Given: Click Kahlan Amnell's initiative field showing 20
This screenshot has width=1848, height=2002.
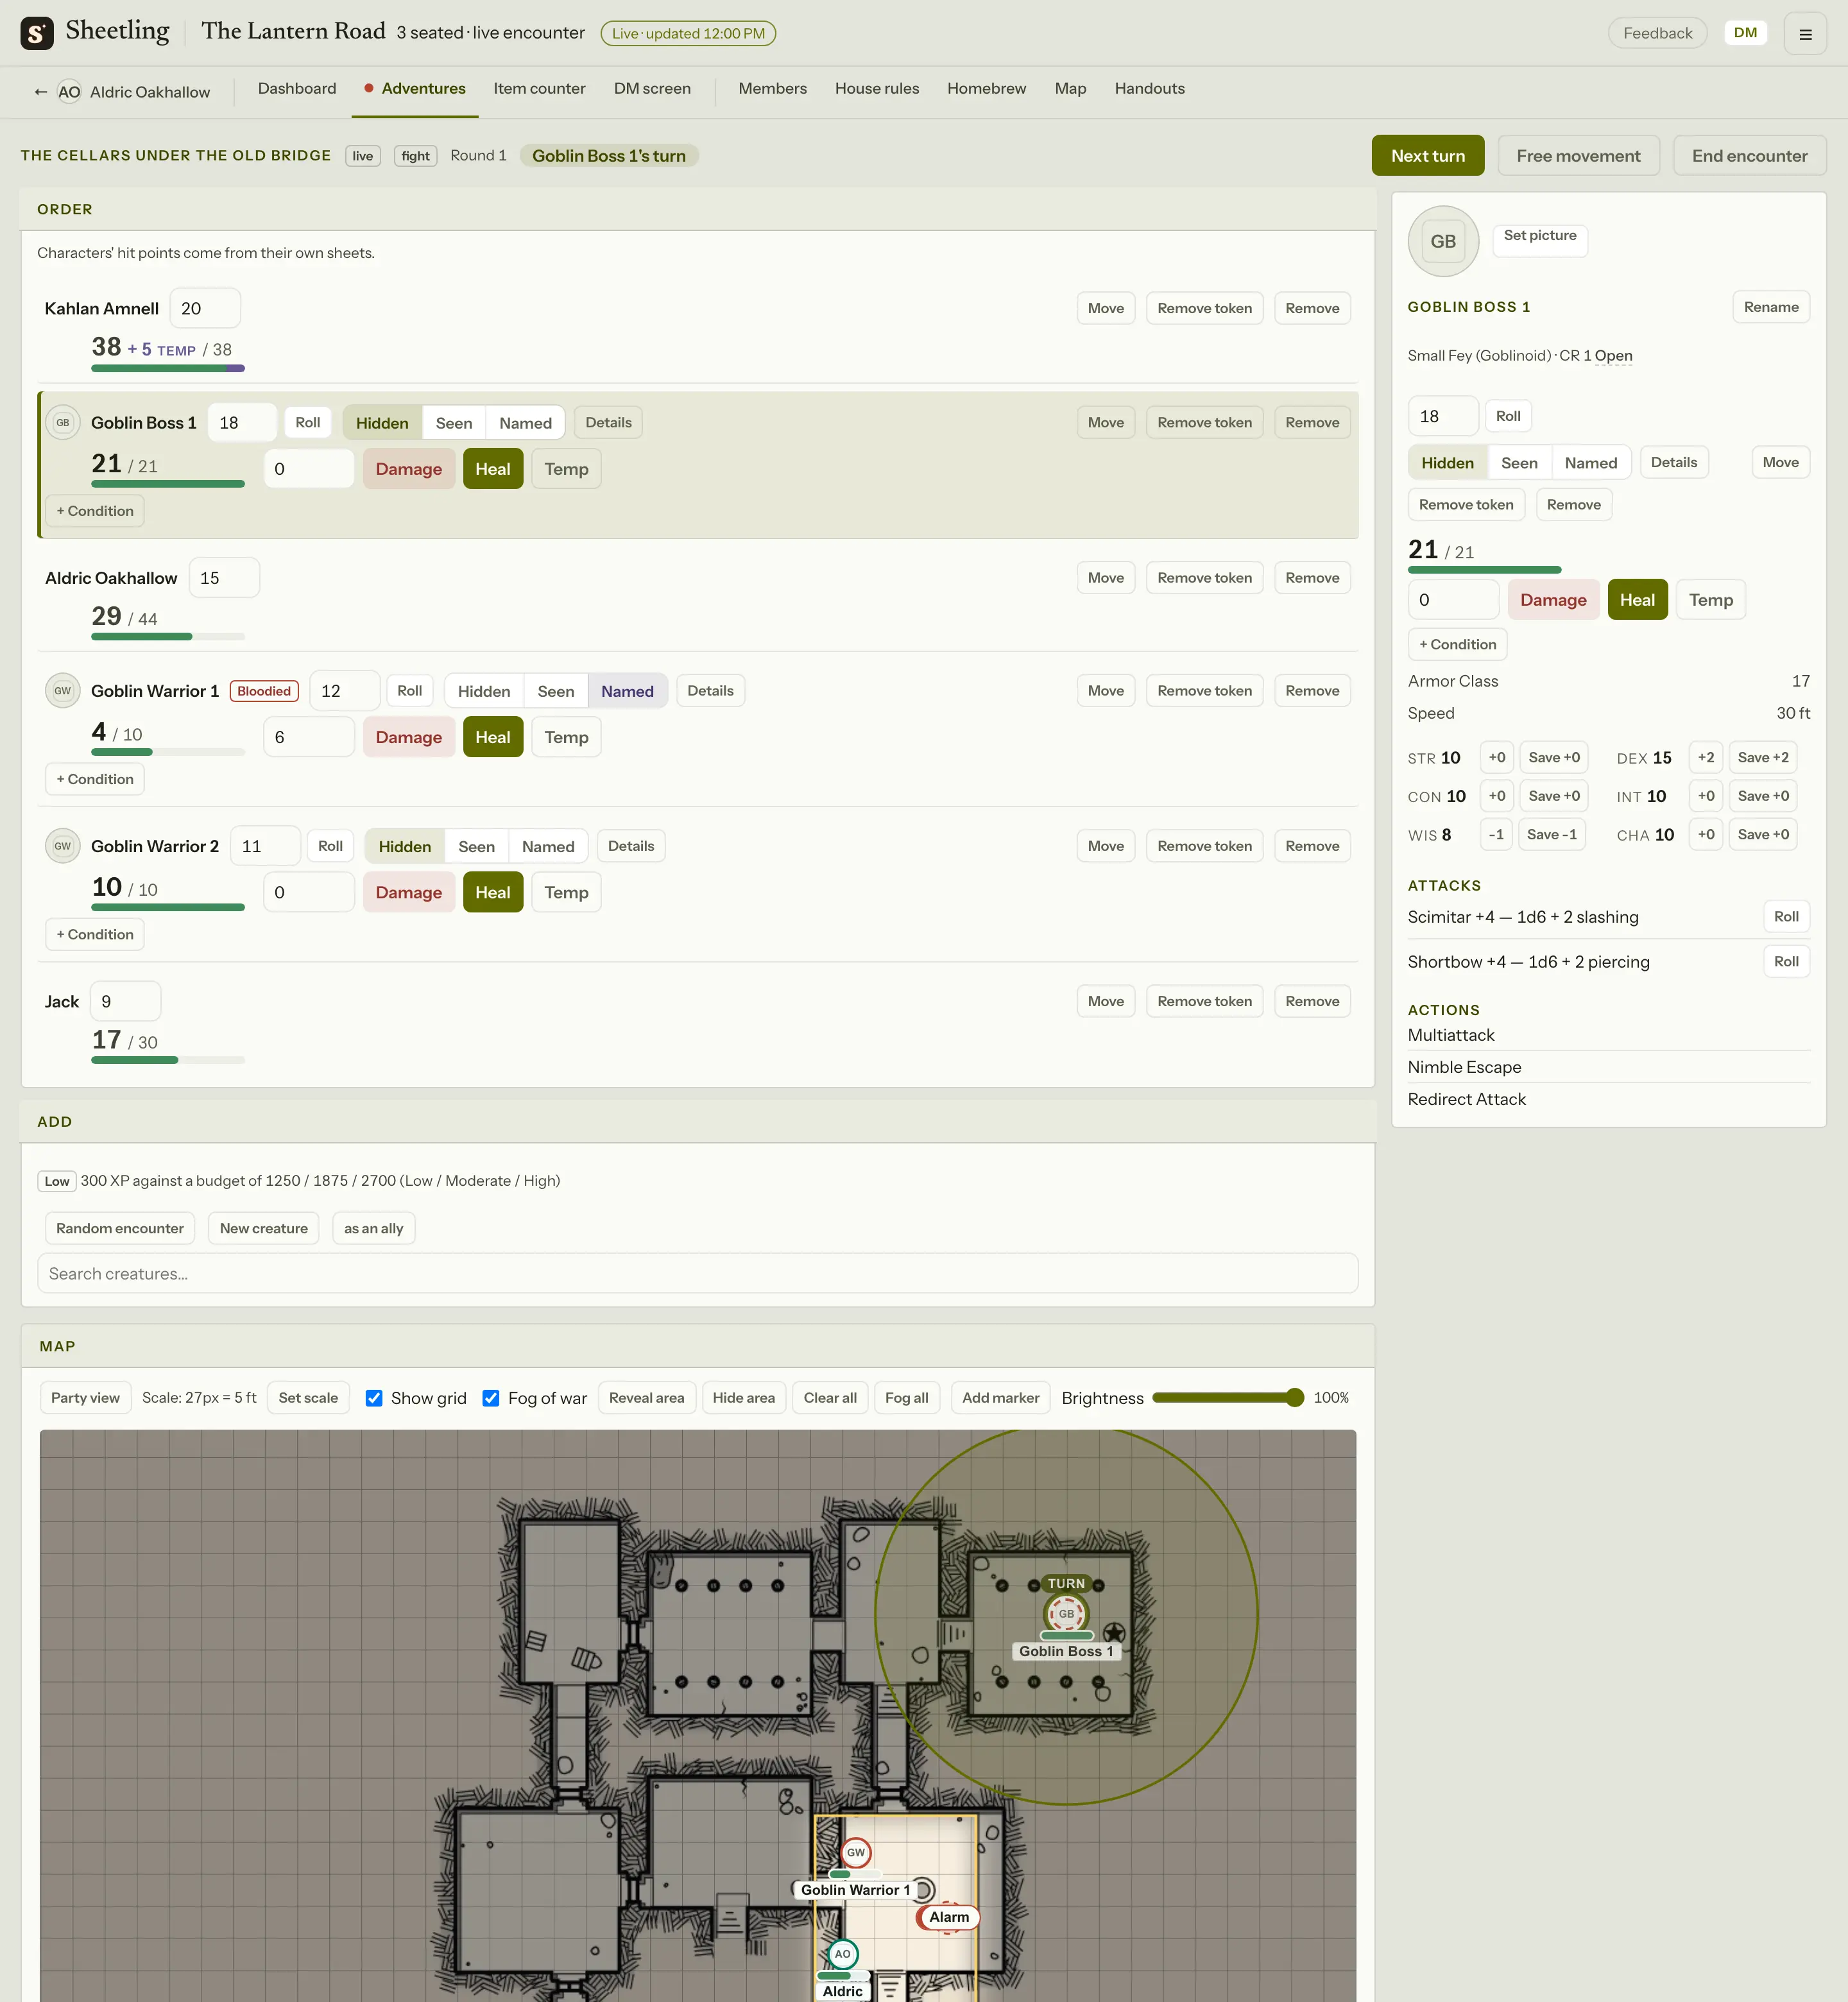Looking at the screenshot, I should (205, 309).
